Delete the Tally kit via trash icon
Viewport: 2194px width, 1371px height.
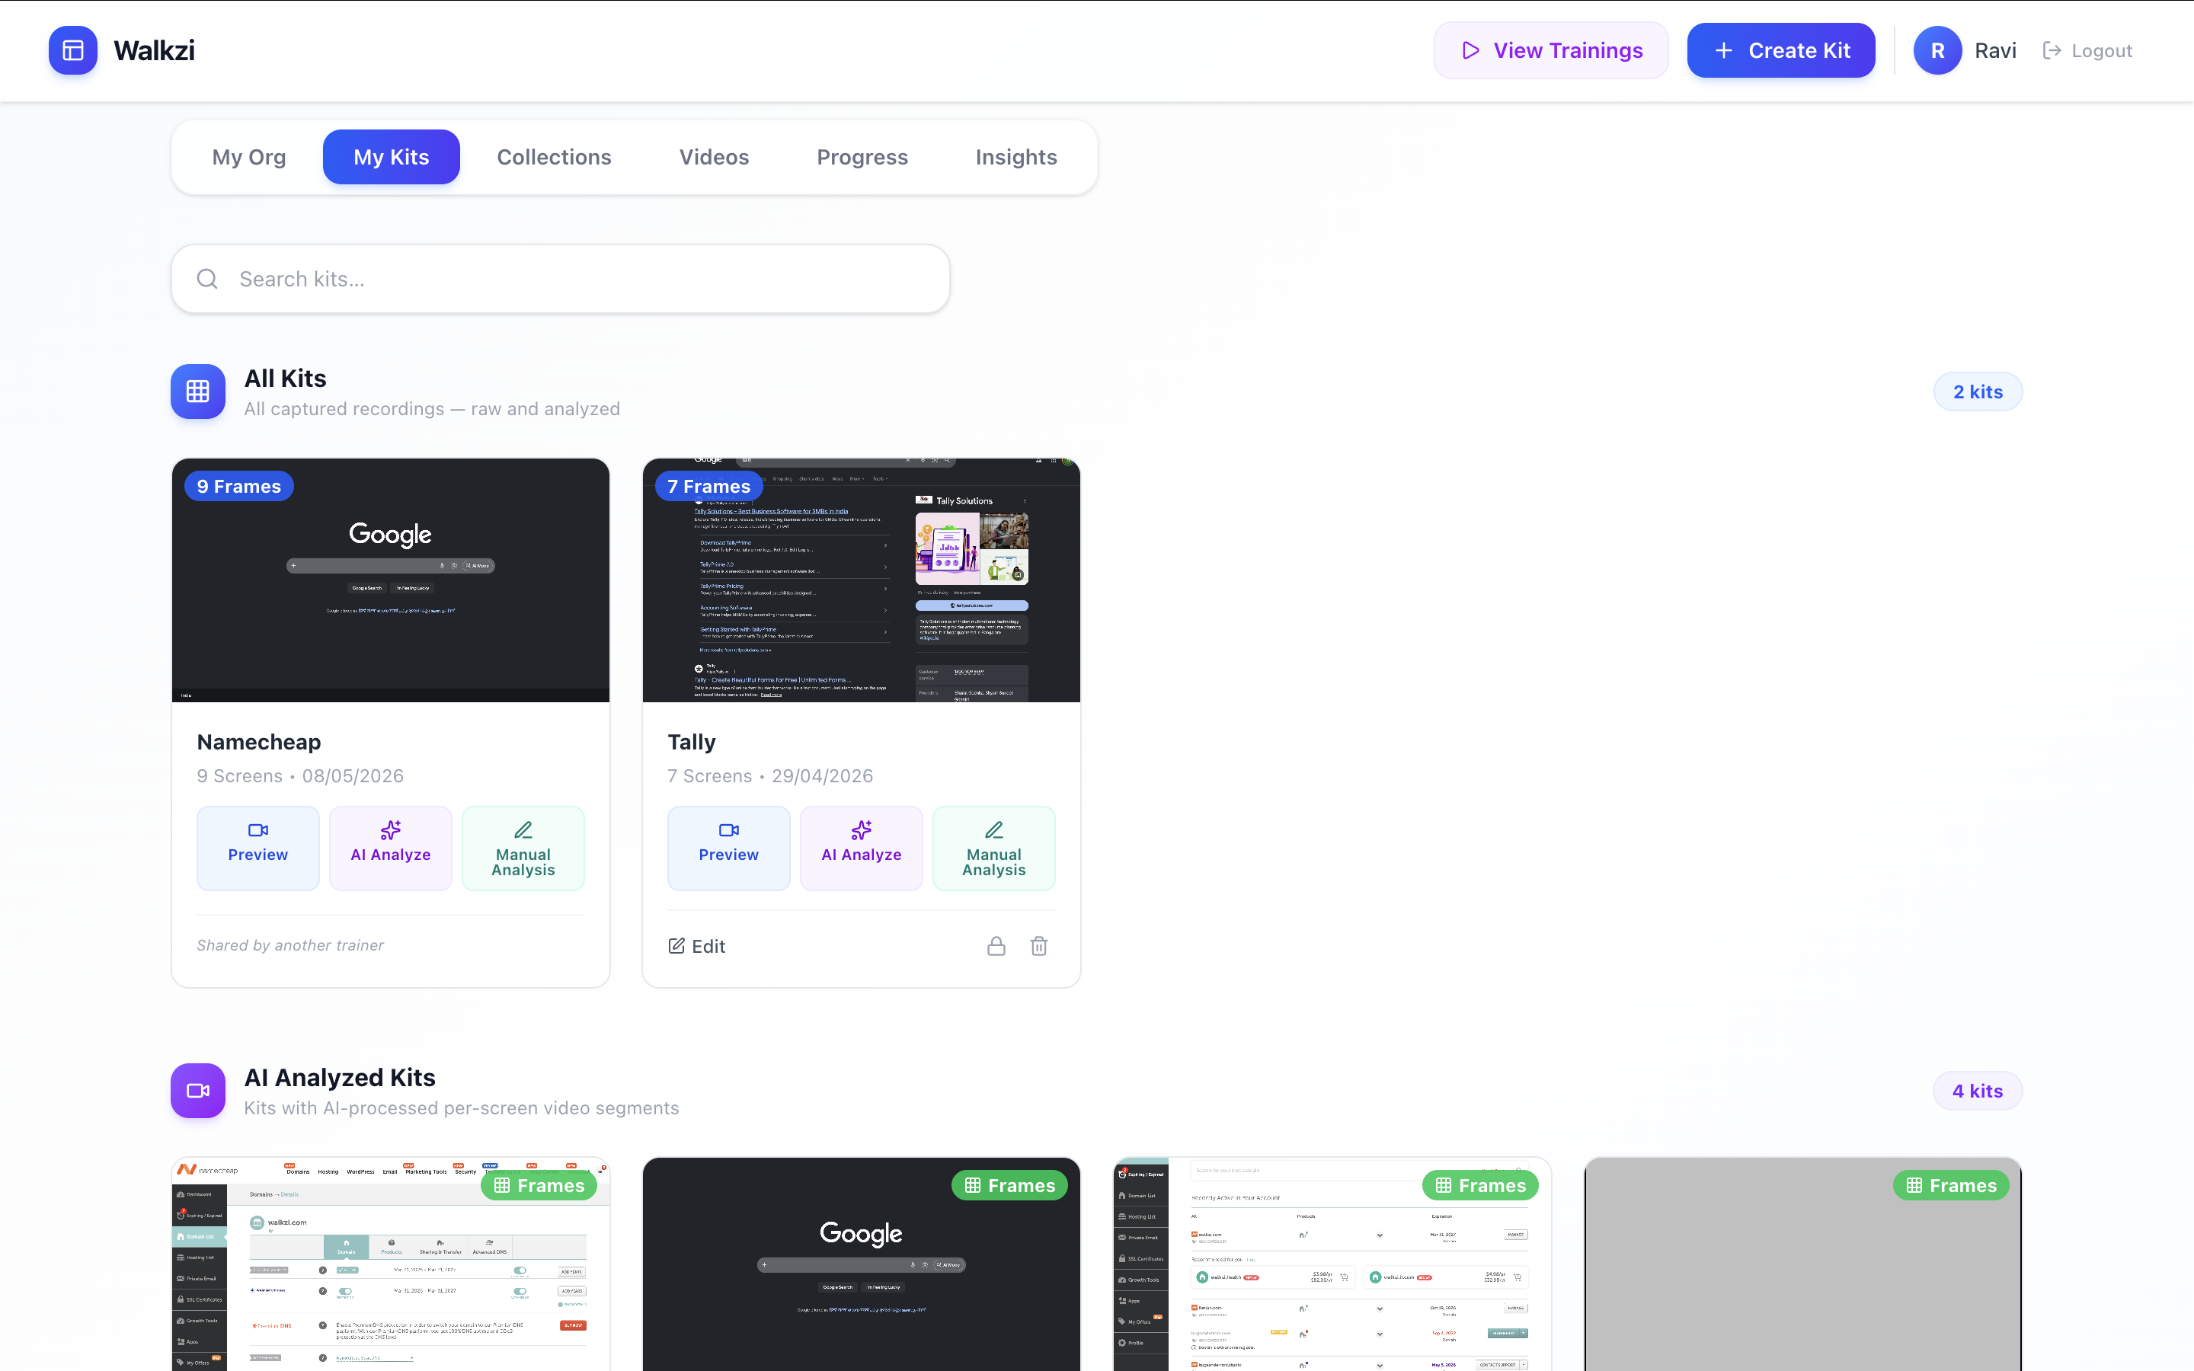(x=1039, y=946)
